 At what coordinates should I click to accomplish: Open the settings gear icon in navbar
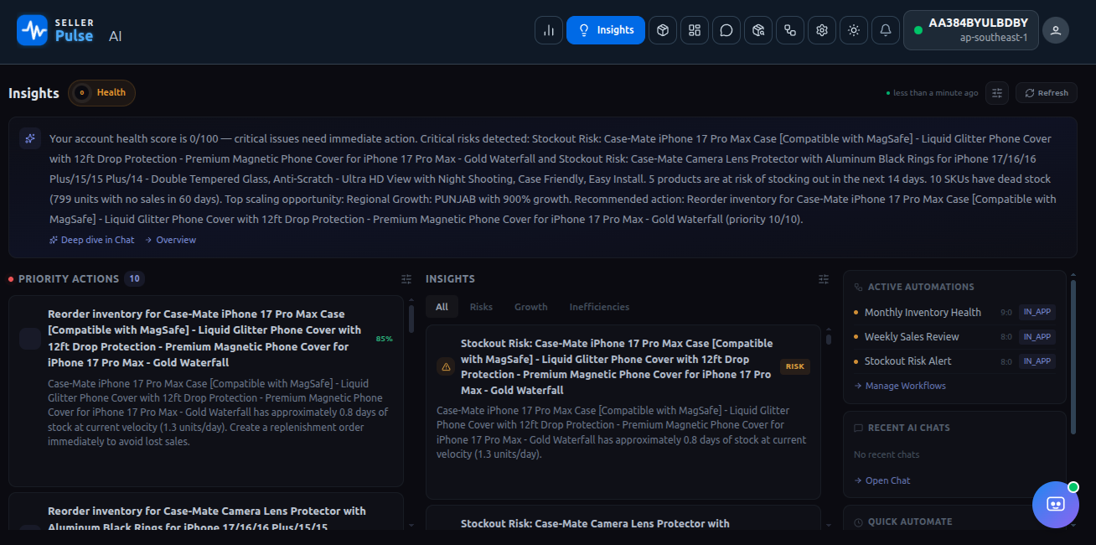tap(822, 30)
